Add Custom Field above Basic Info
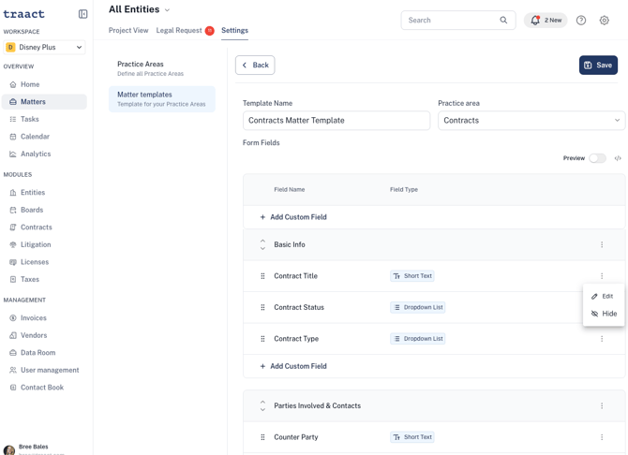This screenshot has height=455, width=628. click(293, 217)
